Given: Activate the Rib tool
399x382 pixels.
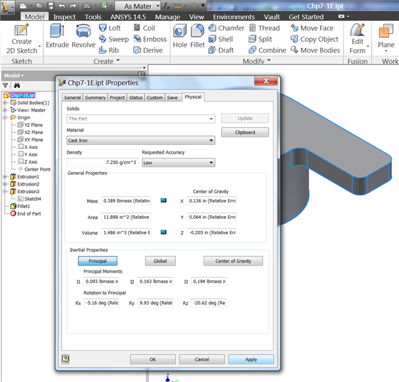Looking at the screenshot, I should tap(109, 50).
